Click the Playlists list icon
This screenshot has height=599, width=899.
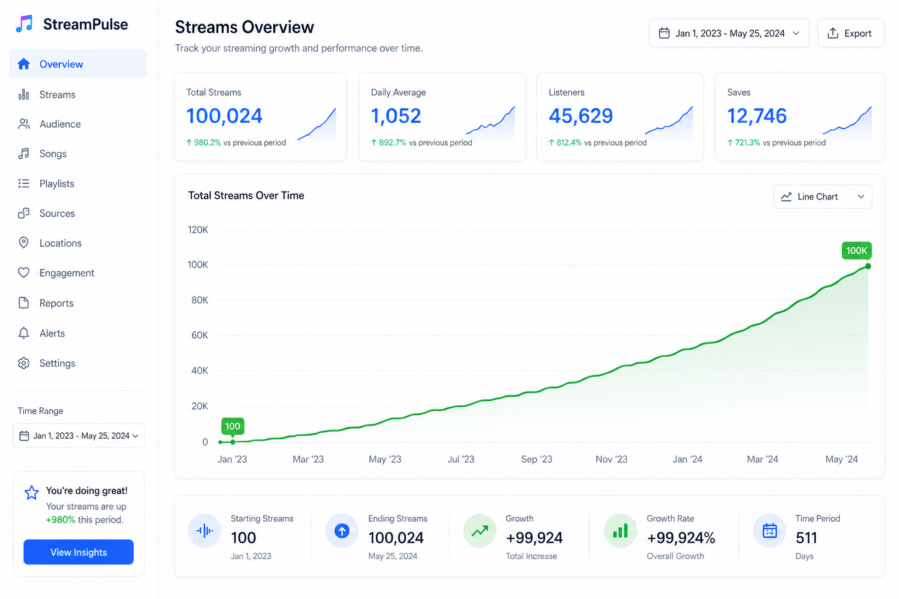tap(23, 183)
